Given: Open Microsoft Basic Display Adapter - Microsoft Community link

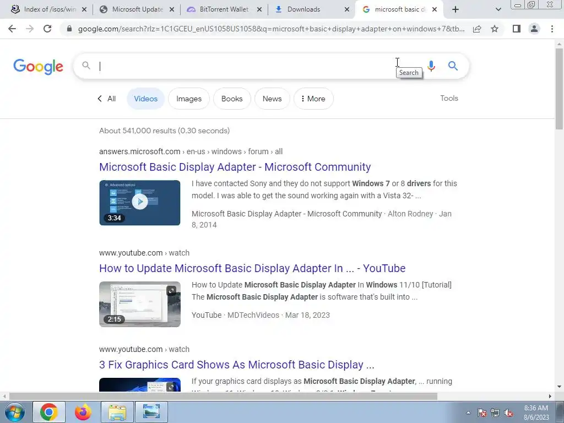Looking at the screenshot, I should click(x=235, y=167).
